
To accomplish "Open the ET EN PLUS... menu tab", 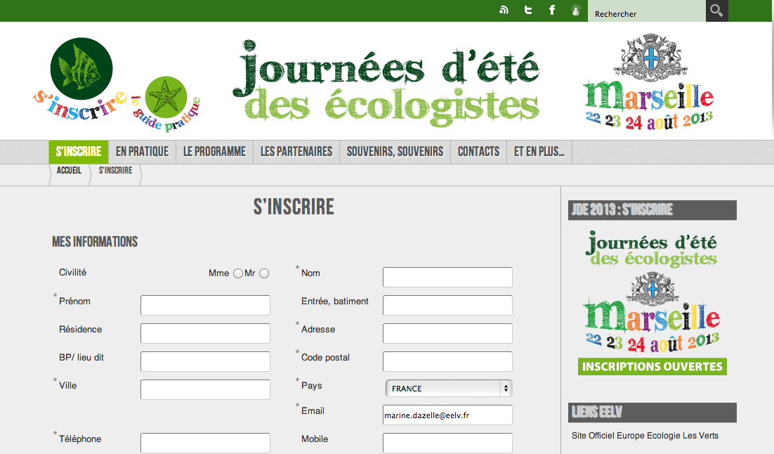I will (539, 152).
